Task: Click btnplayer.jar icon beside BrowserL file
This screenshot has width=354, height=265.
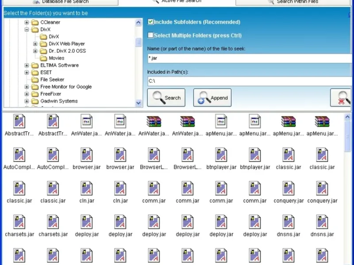Action: [221, 155]
